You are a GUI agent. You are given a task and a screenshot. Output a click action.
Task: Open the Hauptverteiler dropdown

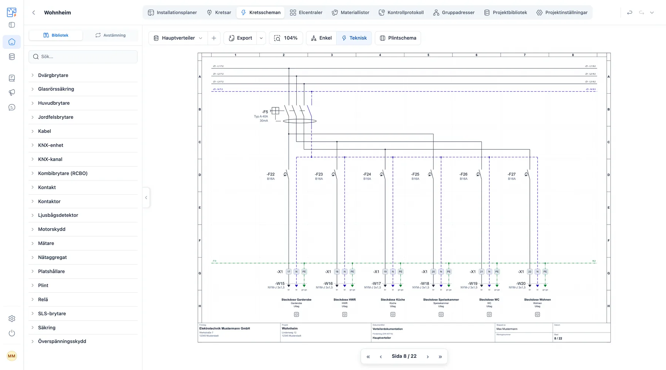coord(178,38)
